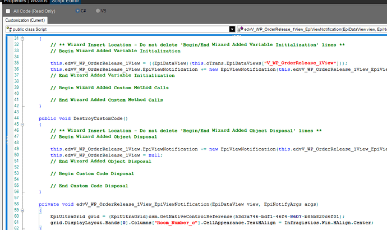387x230 pixels.
Task: Click the "V_WP_OrderRelease_1View" string literal
Action: (301, 63)
